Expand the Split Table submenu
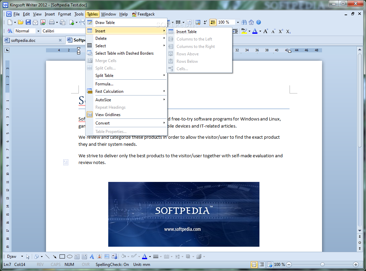366x271 pixels. (x=126, y=76)
